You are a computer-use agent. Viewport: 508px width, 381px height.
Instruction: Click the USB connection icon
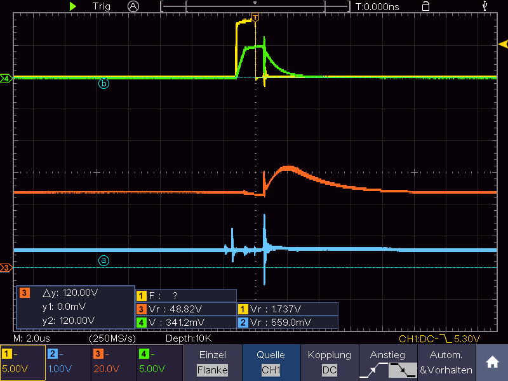coord(485,6)
